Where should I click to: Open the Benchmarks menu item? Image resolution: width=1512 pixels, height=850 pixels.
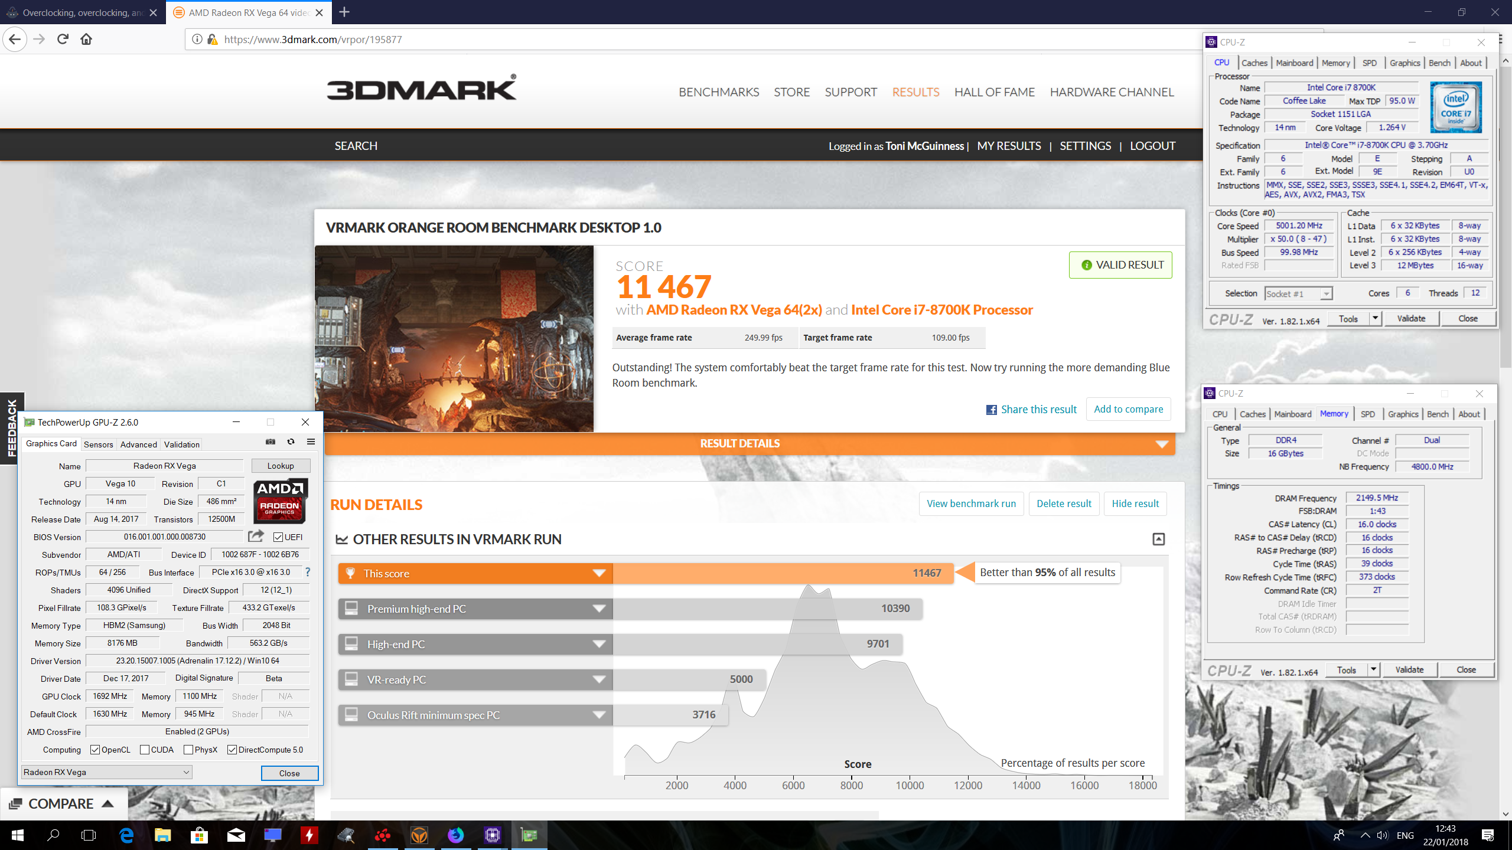719,92
